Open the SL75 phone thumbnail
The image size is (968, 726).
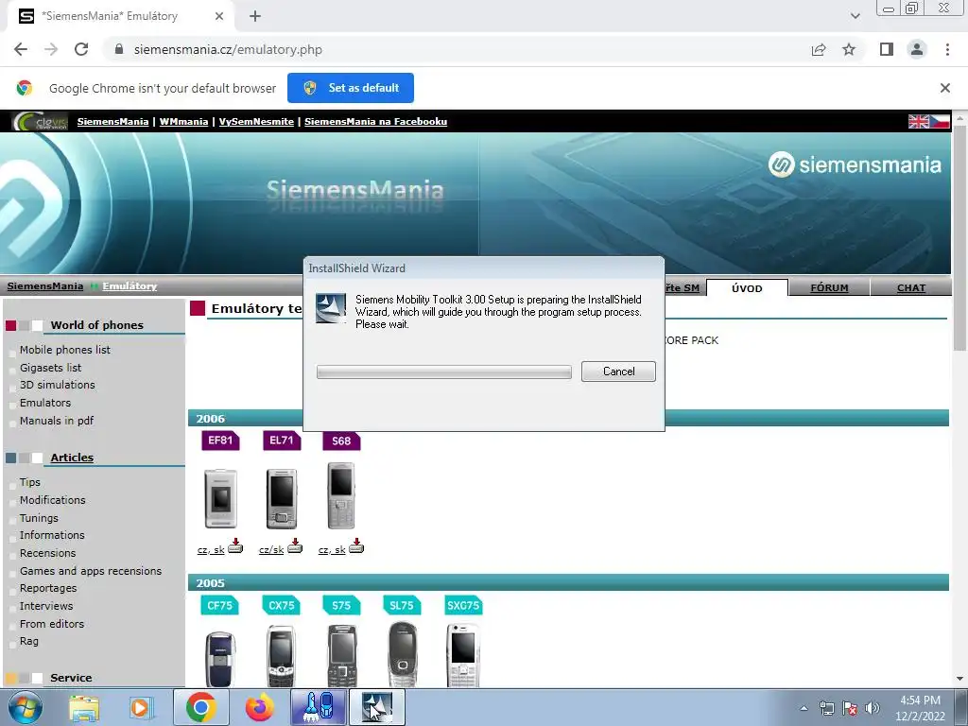(403, 654)
